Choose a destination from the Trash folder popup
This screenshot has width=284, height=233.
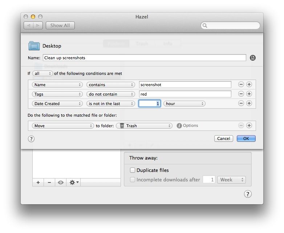[144, 126]
